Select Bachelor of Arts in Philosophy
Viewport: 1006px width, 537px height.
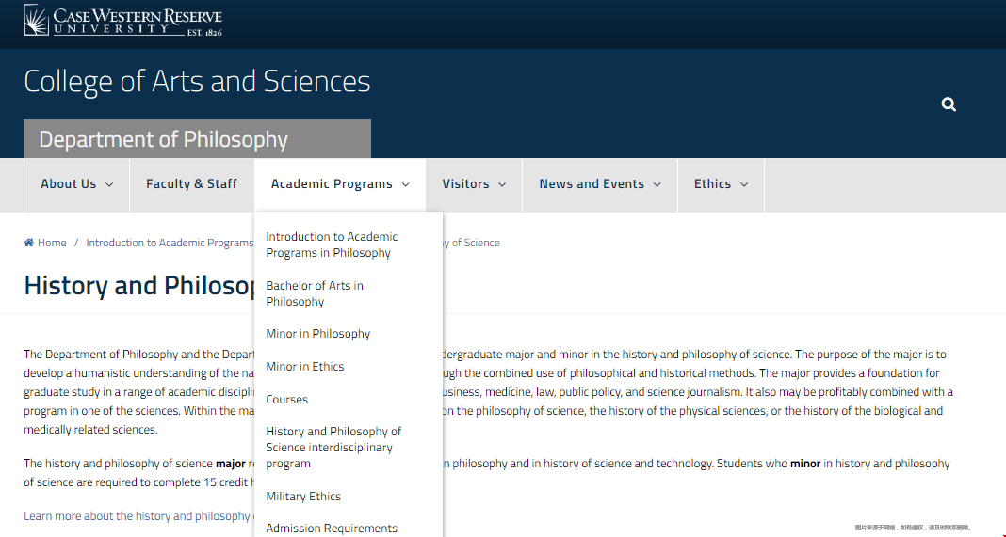315,293
